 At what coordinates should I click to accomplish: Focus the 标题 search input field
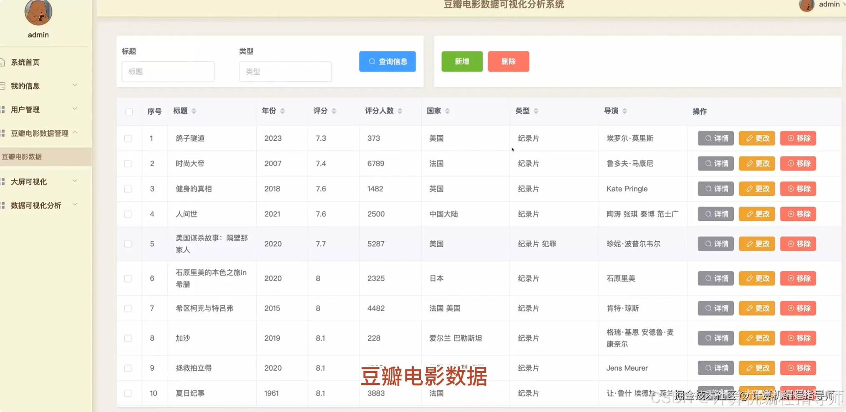[168, 72]
